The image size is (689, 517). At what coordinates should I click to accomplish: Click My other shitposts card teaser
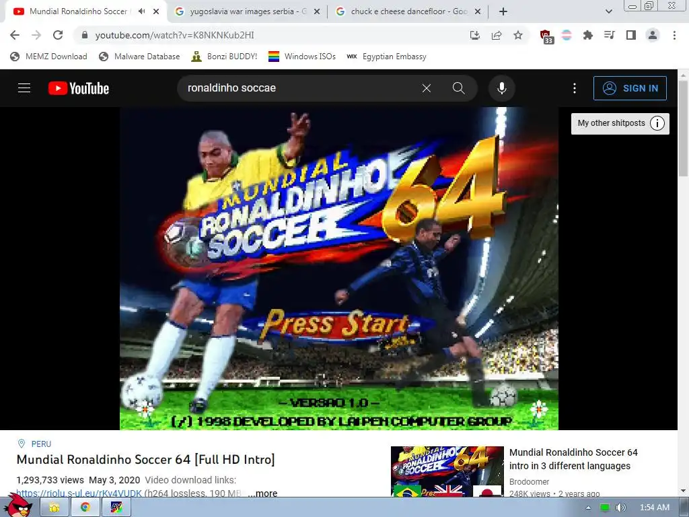point(611,123)
